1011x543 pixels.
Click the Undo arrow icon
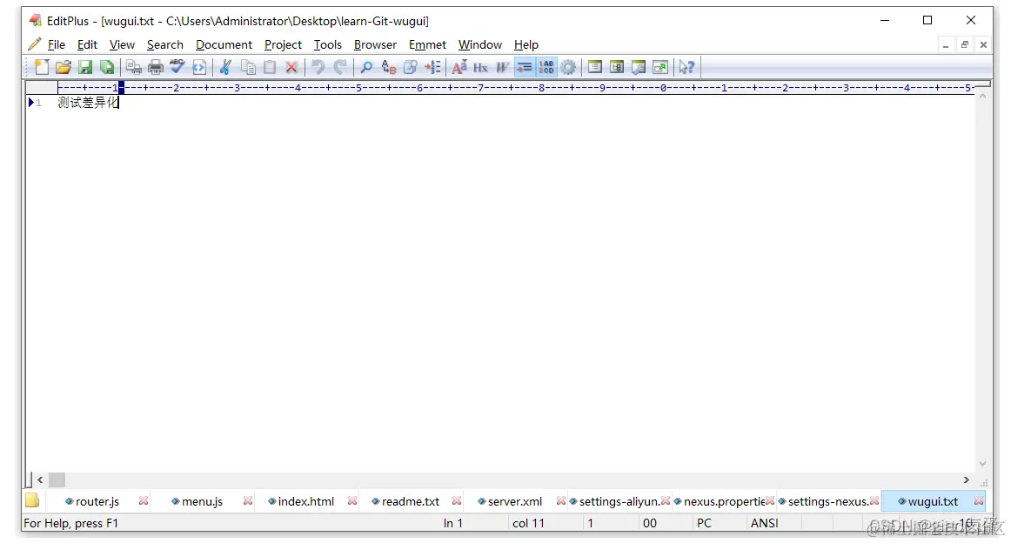click(x=318, y=67)
